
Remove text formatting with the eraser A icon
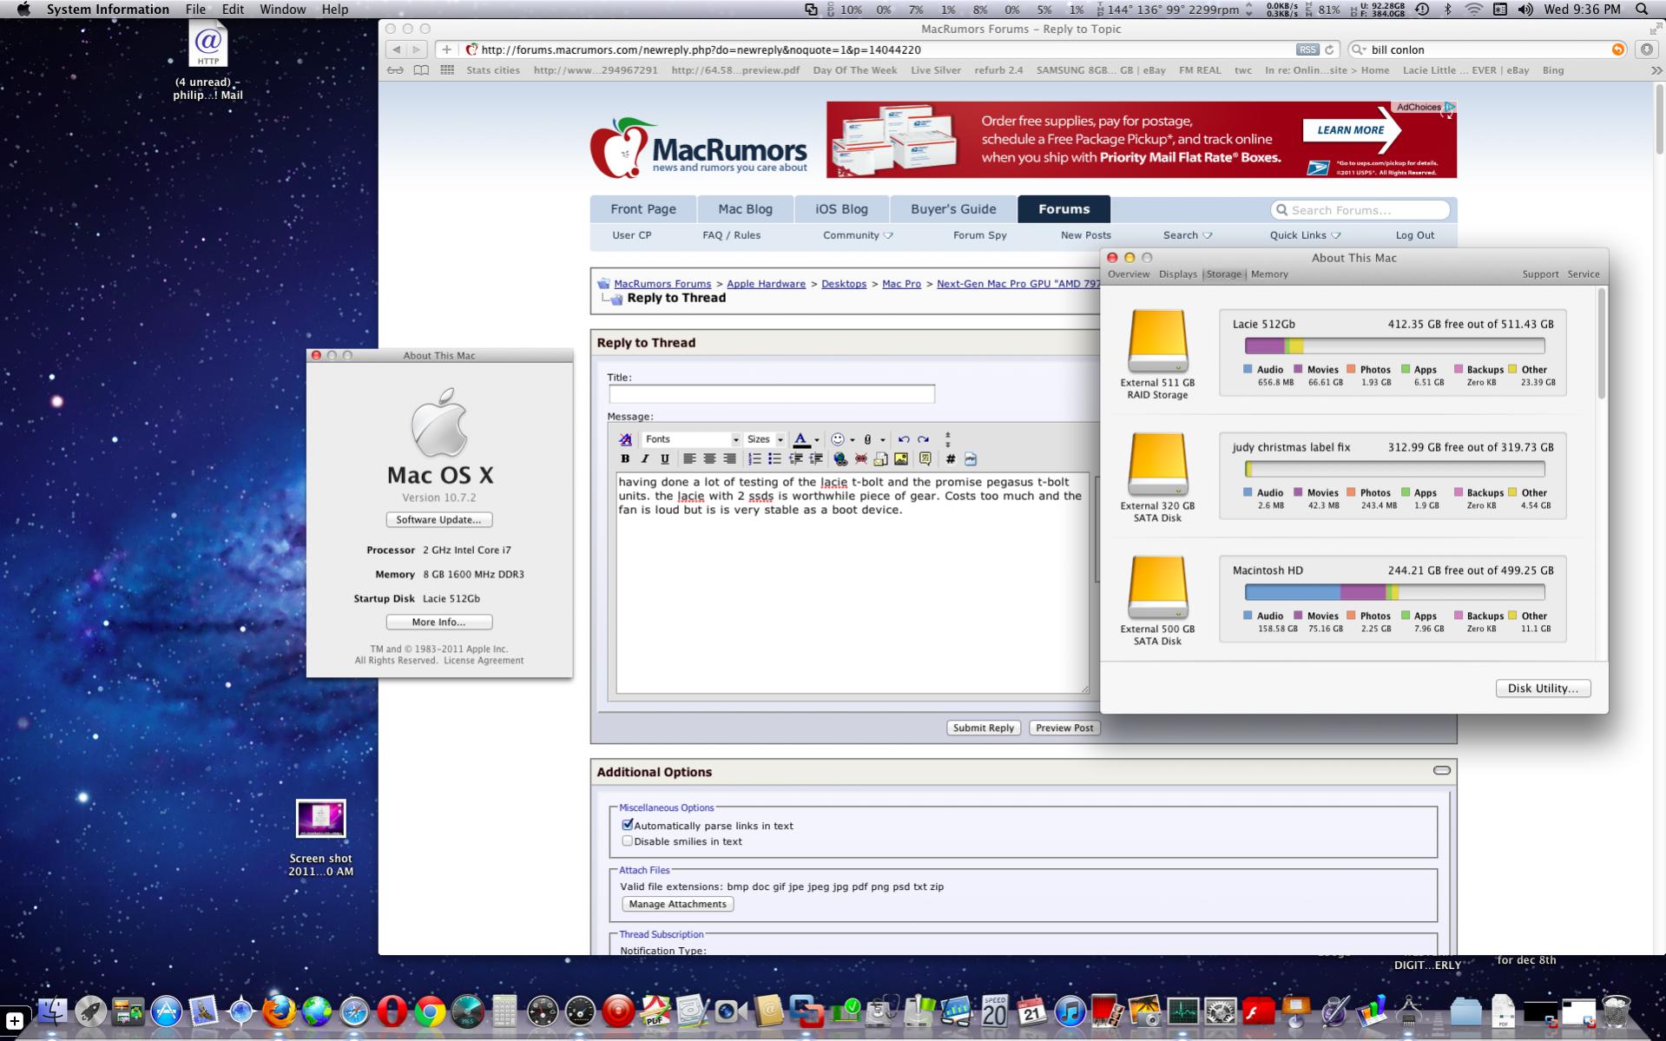pos(625,439)
